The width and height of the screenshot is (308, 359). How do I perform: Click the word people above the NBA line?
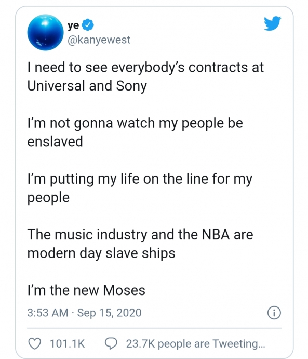click(48, 198)
